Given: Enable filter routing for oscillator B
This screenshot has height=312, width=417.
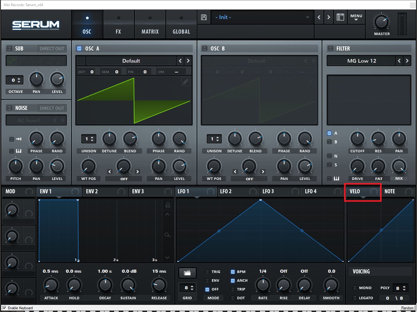Looking at the screenshot, I should [329, 142].
